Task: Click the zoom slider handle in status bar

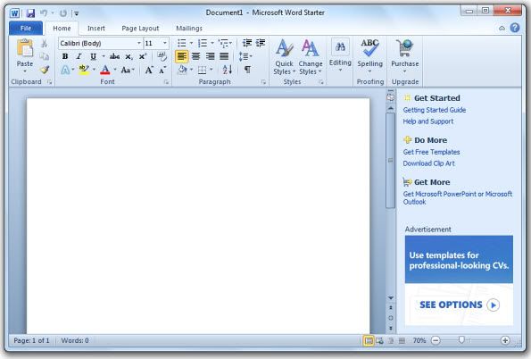Action: [461, 340]
